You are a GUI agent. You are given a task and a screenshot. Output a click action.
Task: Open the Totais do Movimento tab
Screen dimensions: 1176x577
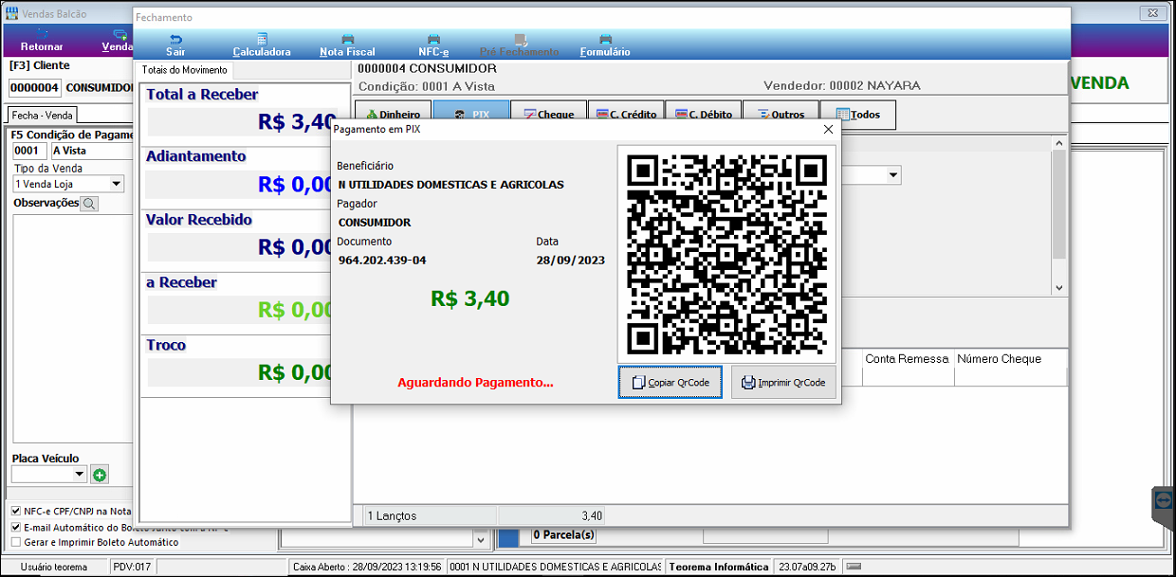click(x=185, y=70)
